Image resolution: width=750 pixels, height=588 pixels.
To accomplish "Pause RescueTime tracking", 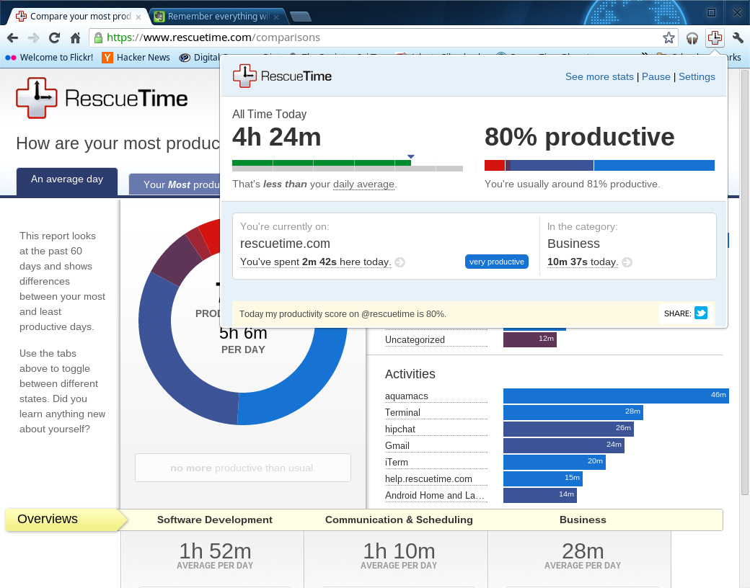I will [x=656, y=76].
